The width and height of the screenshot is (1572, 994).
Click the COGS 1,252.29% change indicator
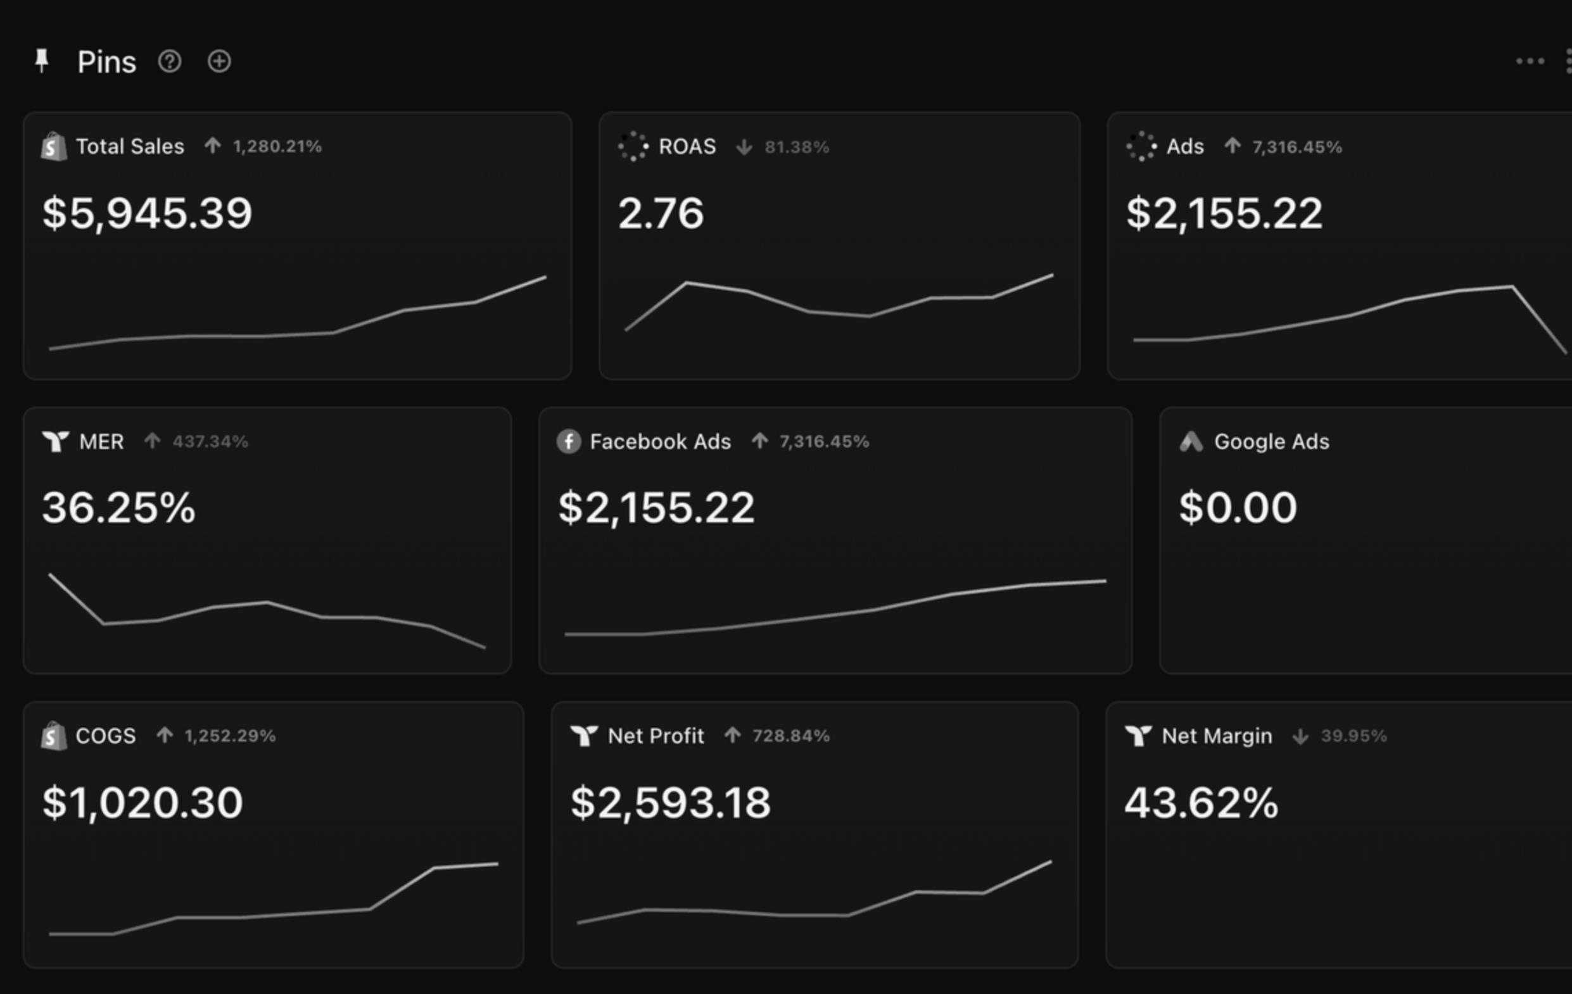point(217,736)
